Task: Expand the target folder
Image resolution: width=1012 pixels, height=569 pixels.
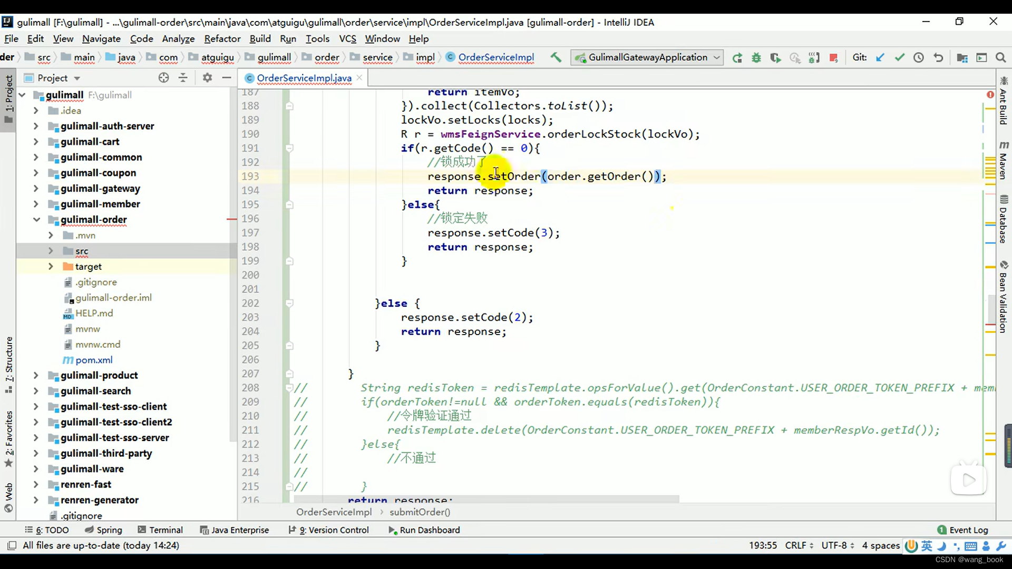Action: (51, 267)
